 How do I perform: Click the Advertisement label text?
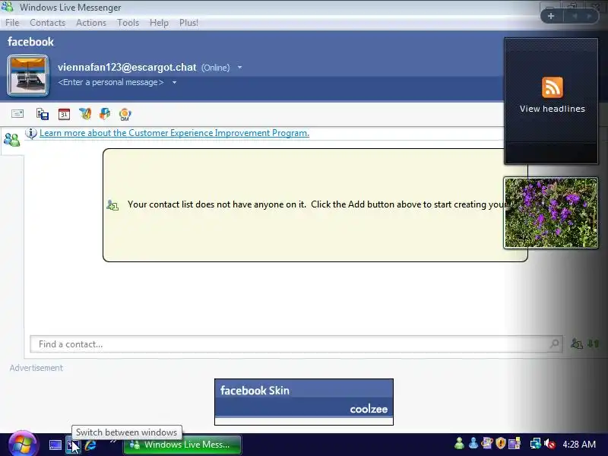point(36,368)
